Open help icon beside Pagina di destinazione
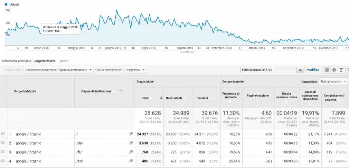The width and height of the screenshot is (349, 168). coord(115,91)
